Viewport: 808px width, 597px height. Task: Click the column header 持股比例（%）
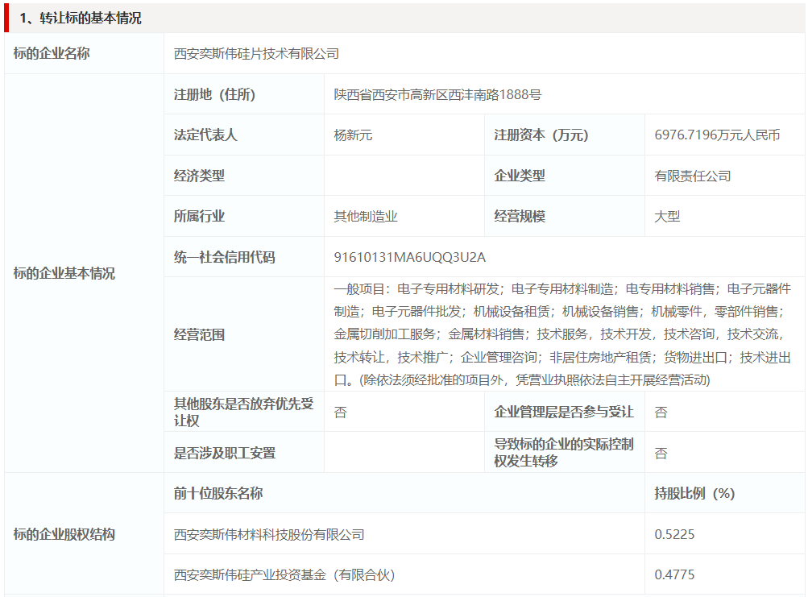tap(694, 493)
